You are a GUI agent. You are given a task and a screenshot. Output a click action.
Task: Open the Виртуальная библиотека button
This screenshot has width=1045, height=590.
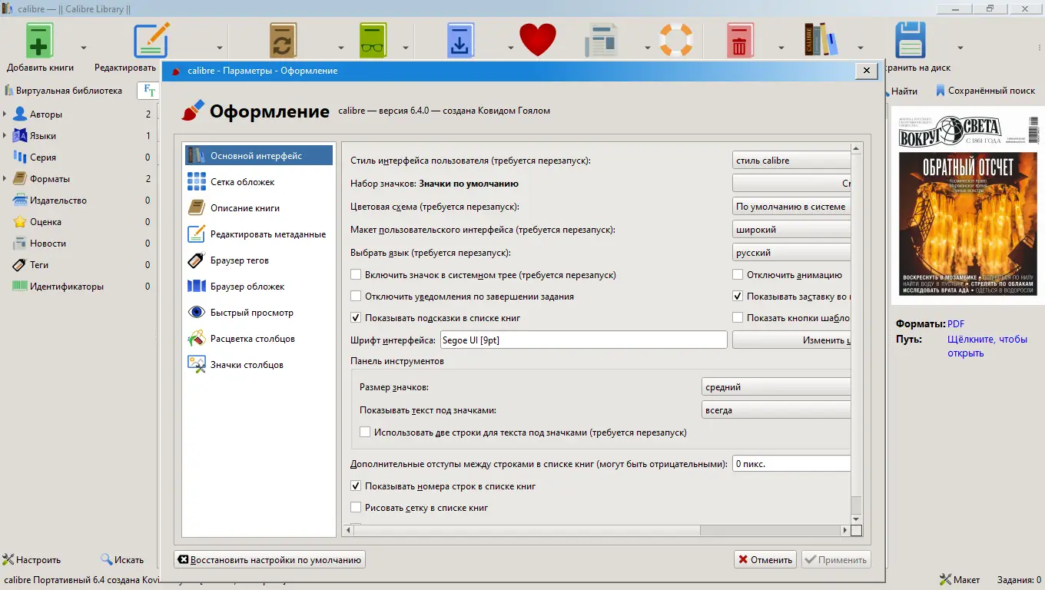click(64, 91)
